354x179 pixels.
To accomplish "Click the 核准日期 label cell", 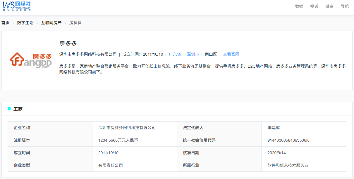I will tap(219, 153).
